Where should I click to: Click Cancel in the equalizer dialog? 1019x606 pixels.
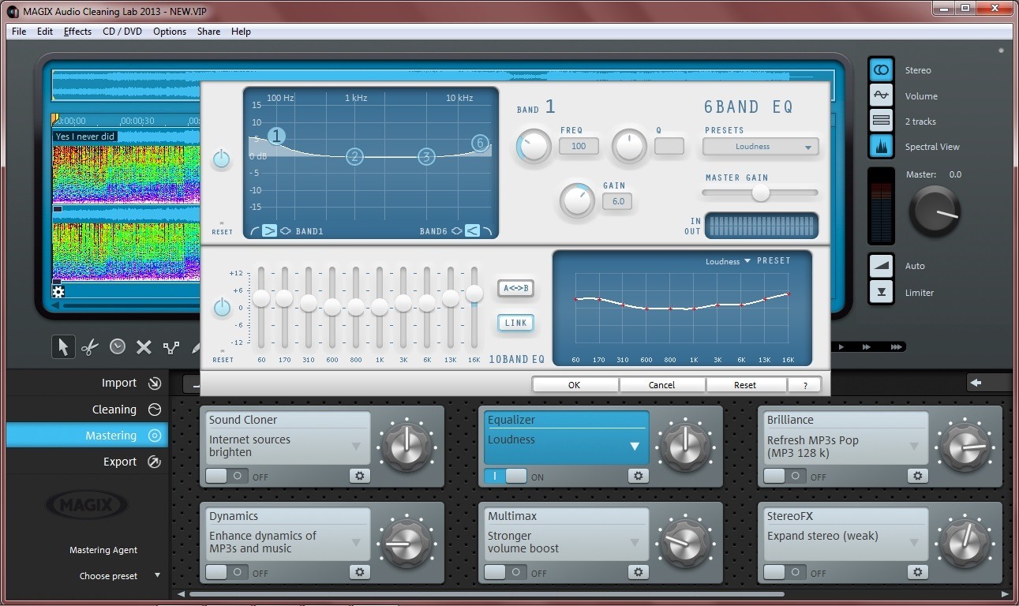[x=661, y=385]
